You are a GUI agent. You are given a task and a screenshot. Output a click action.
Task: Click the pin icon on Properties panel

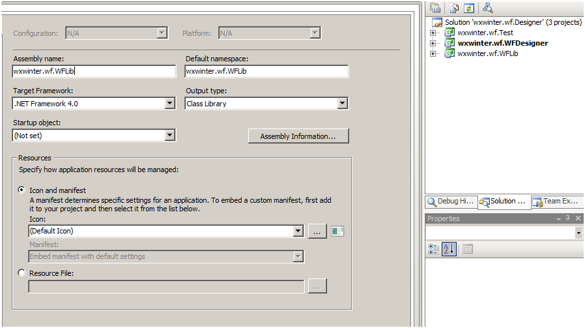[x=568, y=218]
